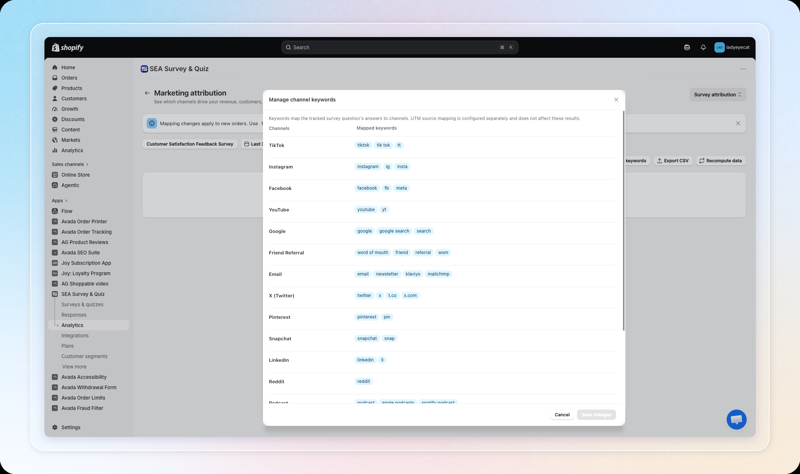
Task: Click the 'word of mouth' keyword tag
Action: tap(373, 253)
